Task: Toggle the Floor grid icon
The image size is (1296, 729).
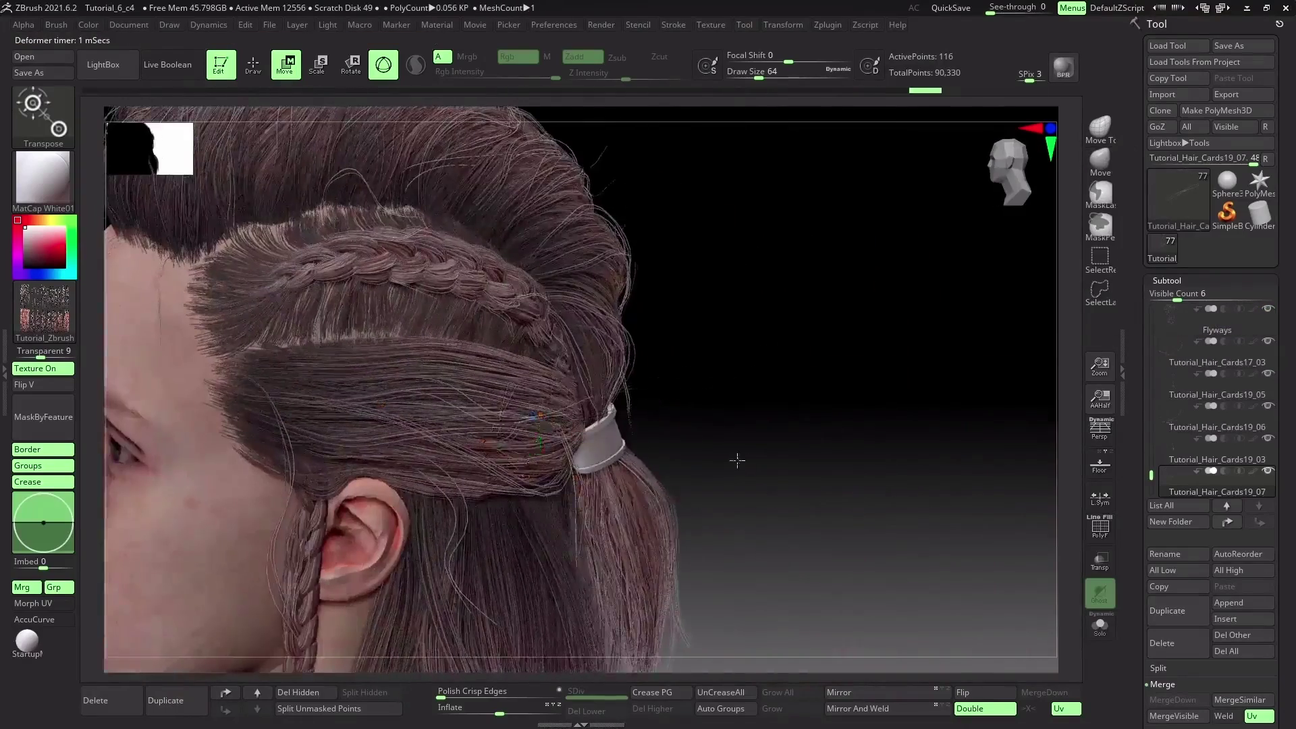Action: pyautogui.click(x=1100, y=464)
